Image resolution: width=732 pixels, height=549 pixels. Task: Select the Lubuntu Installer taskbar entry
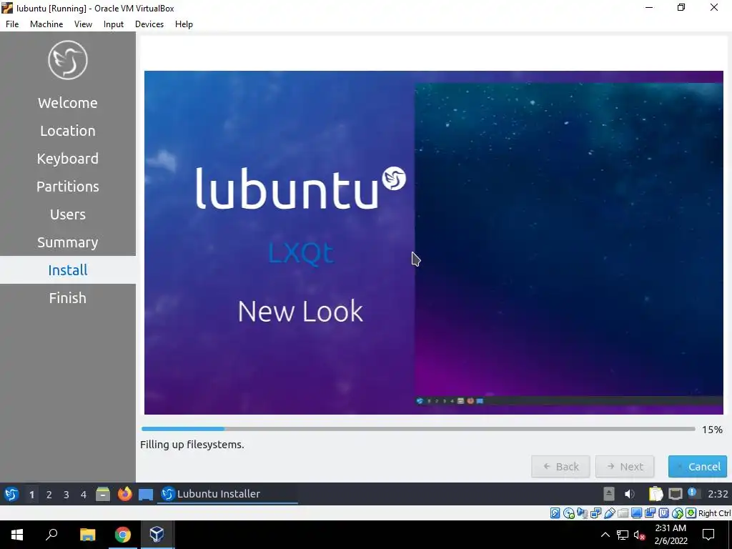point(227,494)
